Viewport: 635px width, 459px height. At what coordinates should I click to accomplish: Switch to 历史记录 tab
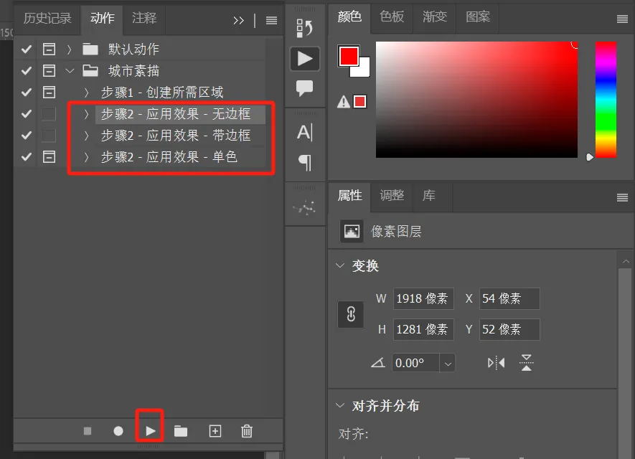[x=47, y=19]
